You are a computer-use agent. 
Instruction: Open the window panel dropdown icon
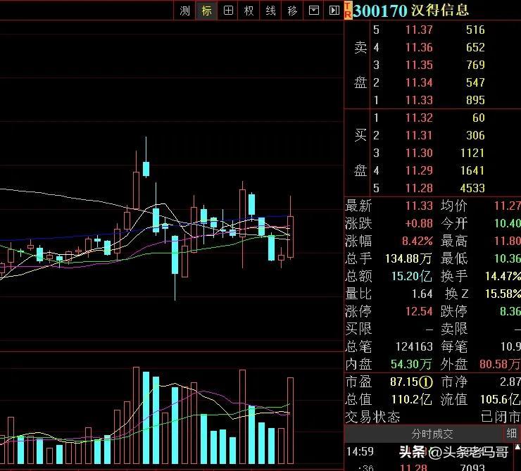313,11
